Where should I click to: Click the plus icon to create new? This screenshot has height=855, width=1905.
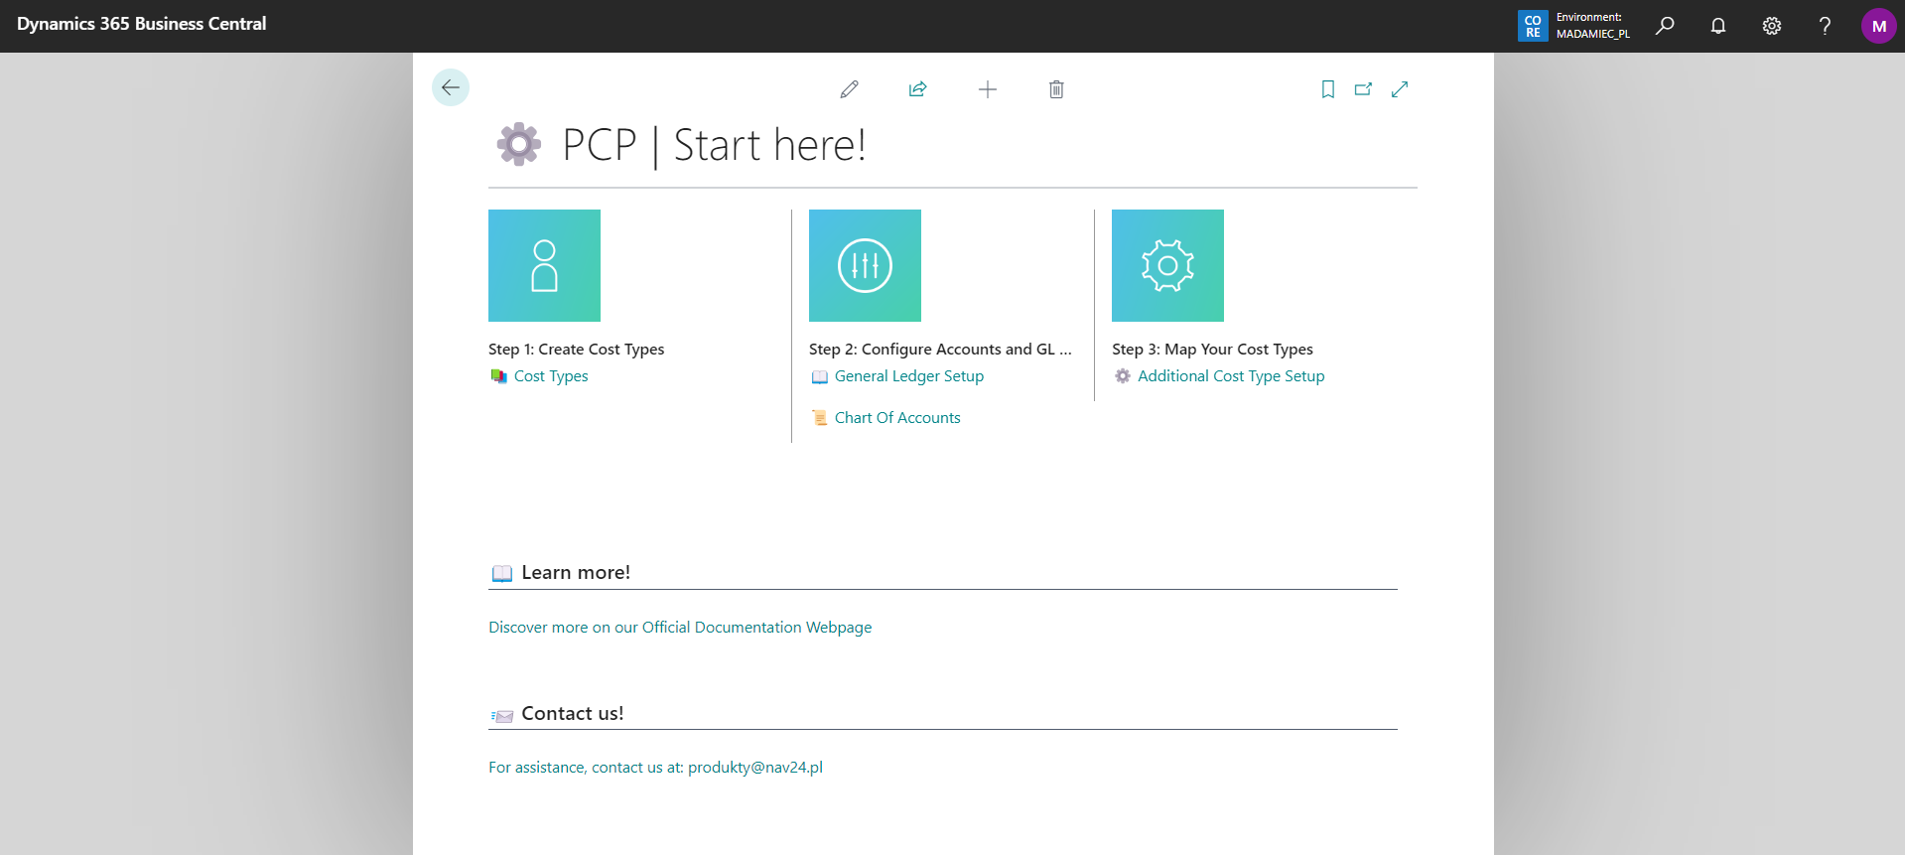(x=987, y=89)
